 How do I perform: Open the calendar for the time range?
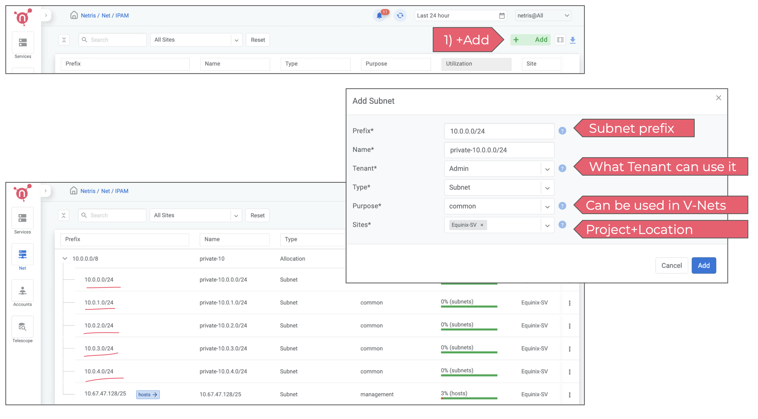coord(502,15)
